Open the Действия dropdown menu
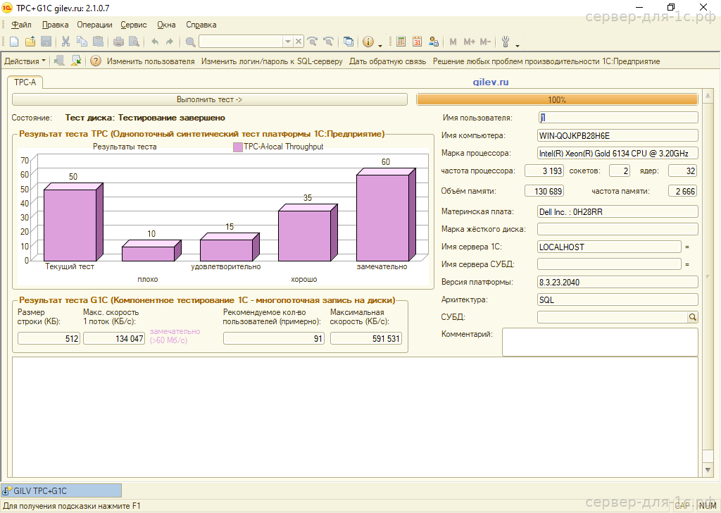The width and height of the screenshot is (721, 513). point(25,61)
